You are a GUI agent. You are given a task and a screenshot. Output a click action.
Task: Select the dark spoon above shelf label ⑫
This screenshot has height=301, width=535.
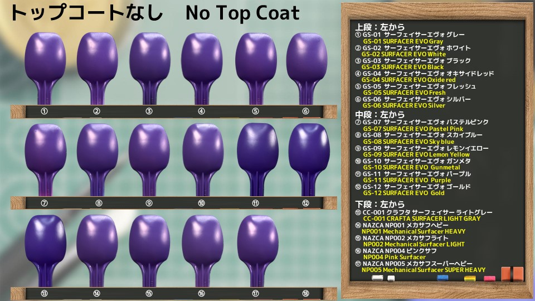309,160
